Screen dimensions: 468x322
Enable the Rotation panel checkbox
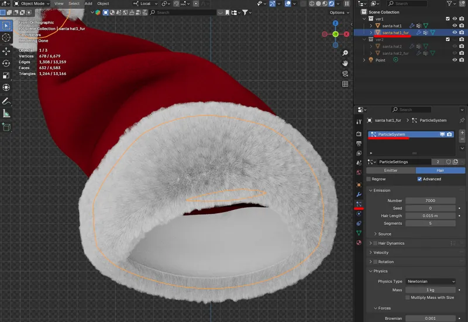(x=376, y=262)
